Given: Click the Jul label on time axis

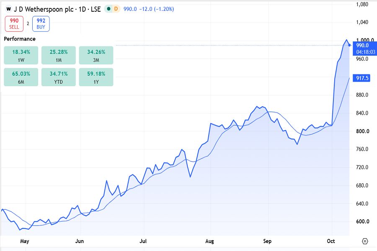Looking at the screenshot, I should coord(143,241).
